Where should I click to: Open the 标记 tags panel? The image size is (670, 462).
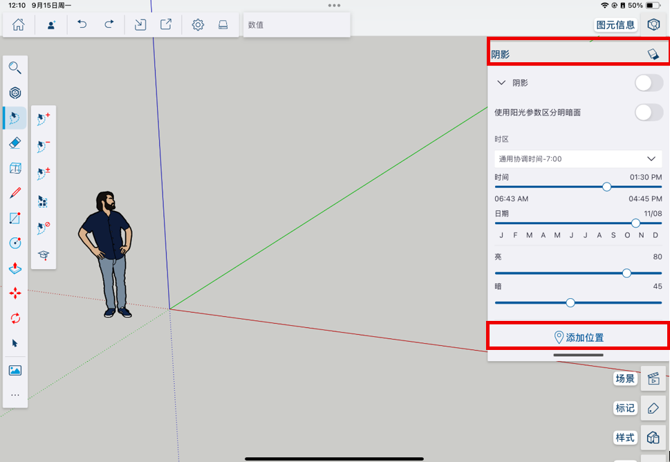[653, 408]
